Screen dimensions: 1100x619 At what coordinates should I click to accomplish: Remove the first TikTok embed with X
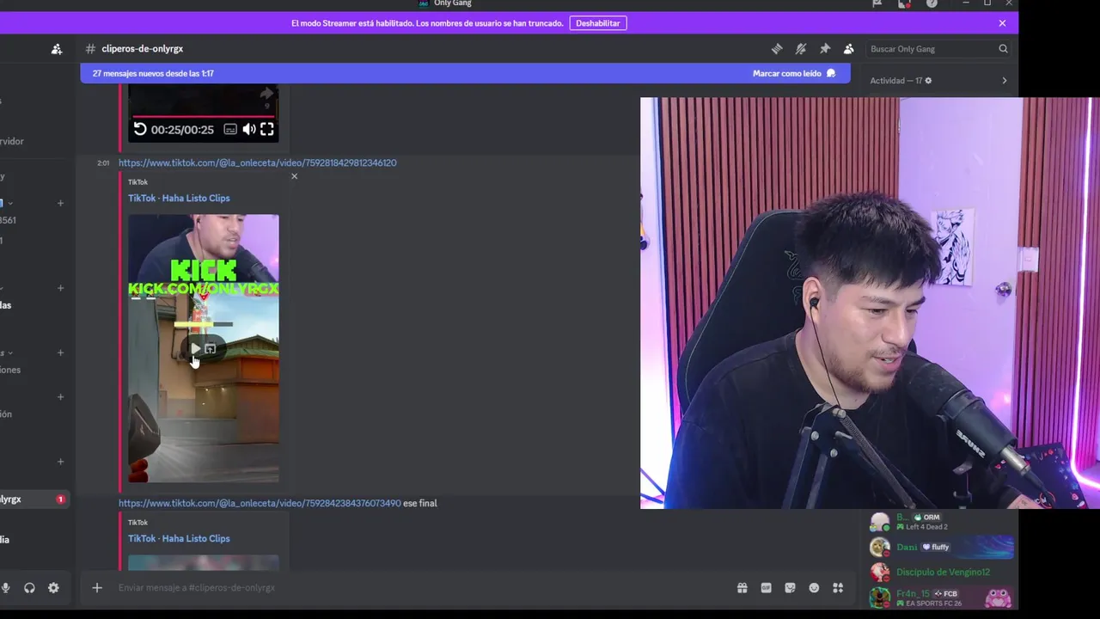click(x=294, y=176)
